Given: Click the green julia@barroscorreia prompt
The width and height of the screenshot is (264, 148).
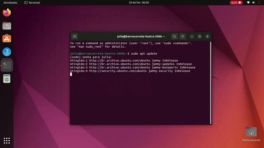Looking at the screenshot, I should coord(97,53).
